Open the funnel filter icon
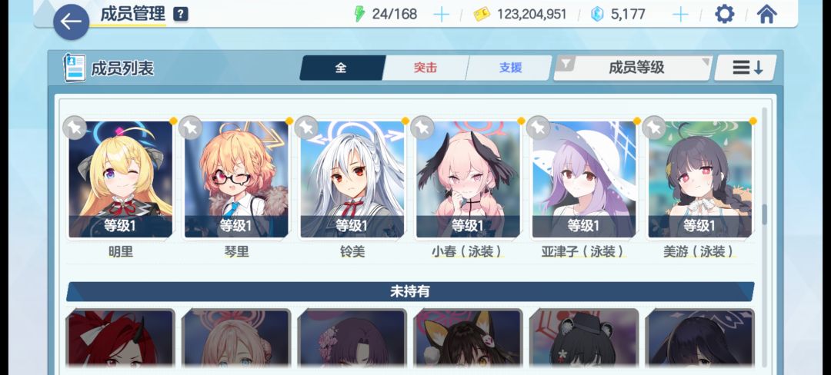The width and height of the screenshot is (831, 375). click(566, 64)
